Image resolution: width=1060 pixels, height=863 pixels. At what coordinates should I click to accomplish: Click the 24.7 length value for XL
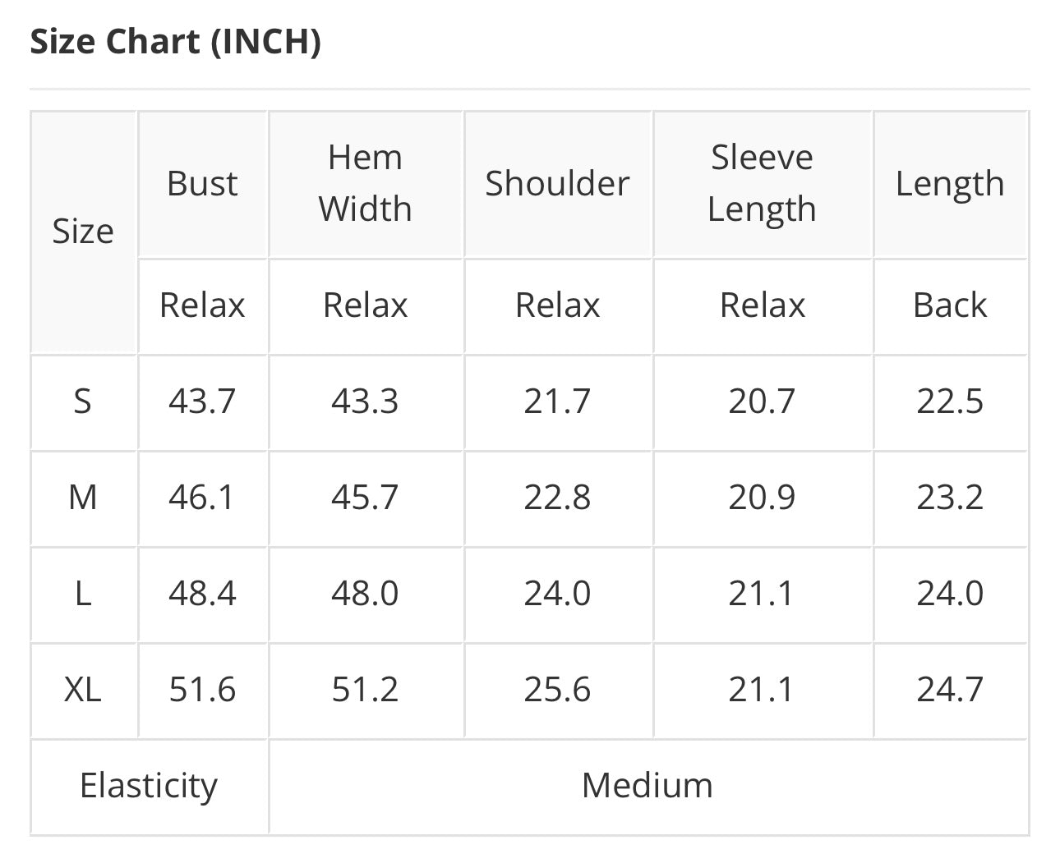tap(950, 690)
